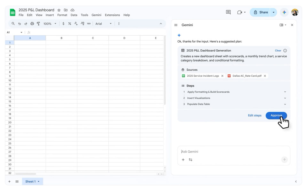Open the Google Sheets home icon
Screen dimensions: 307x191
pyautogui.click(x=12, y=12)
